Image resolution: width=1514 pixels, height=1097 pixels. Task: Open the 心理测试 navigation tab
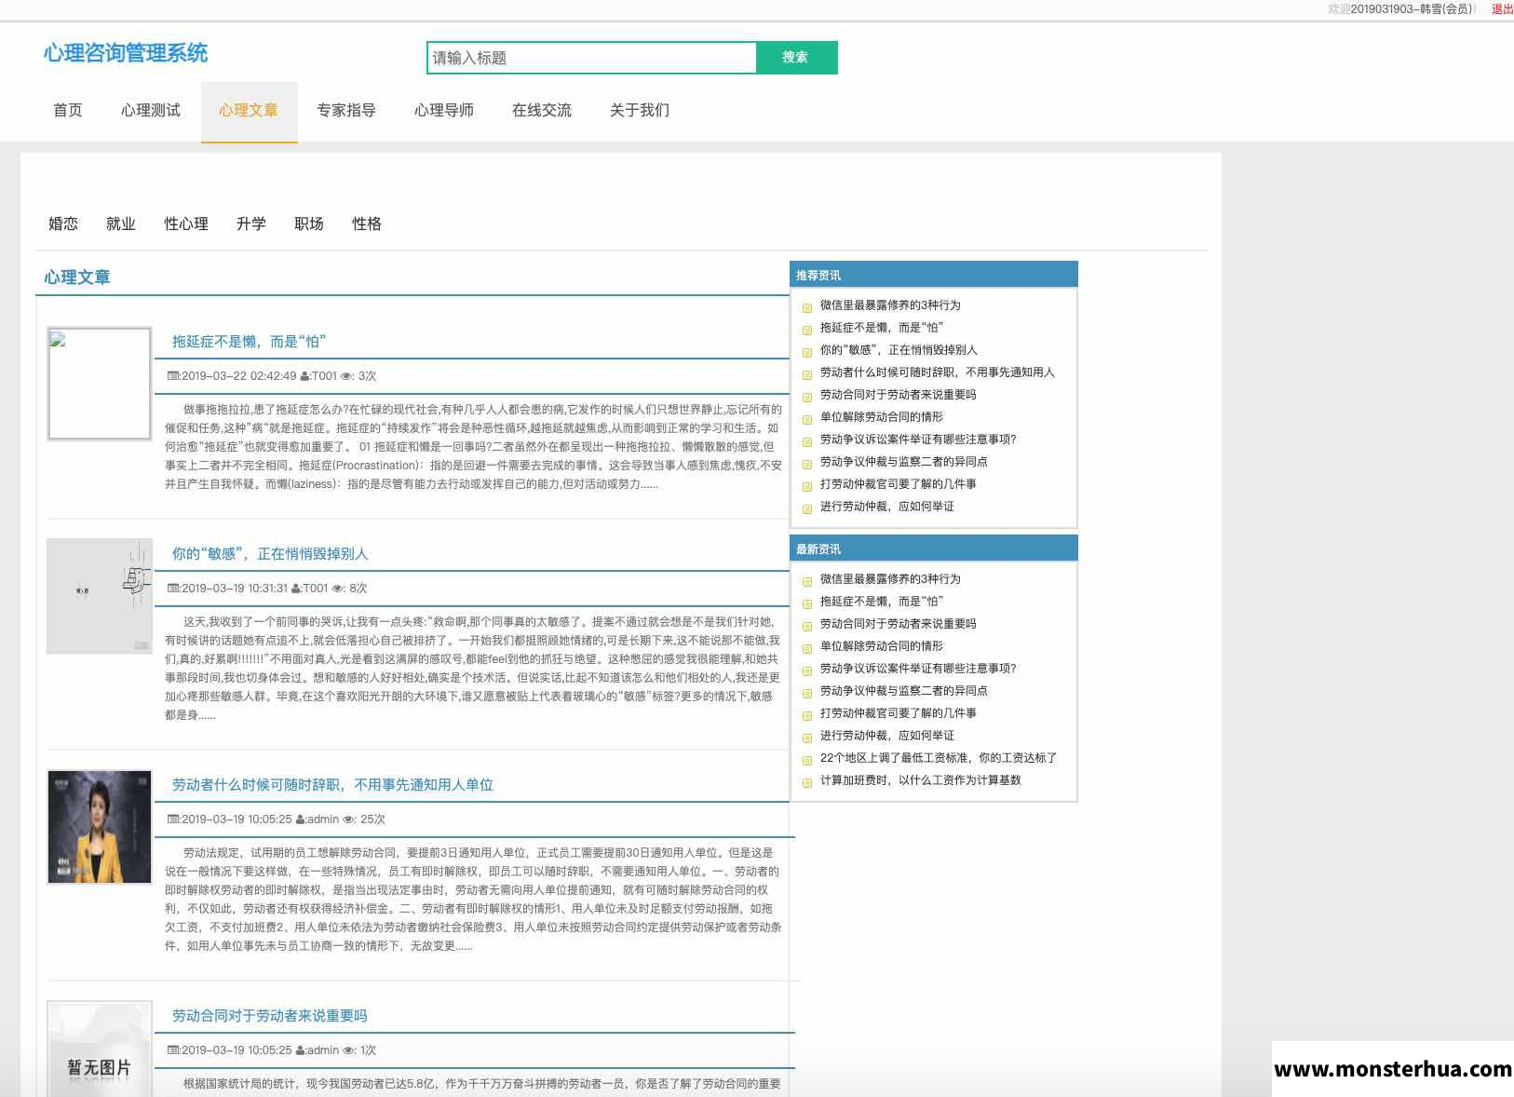click(x=151, y=110)
